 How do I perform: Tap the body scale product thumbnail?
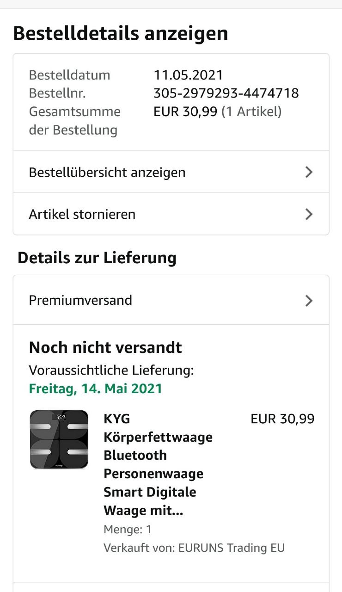click(x=59, y=440)
